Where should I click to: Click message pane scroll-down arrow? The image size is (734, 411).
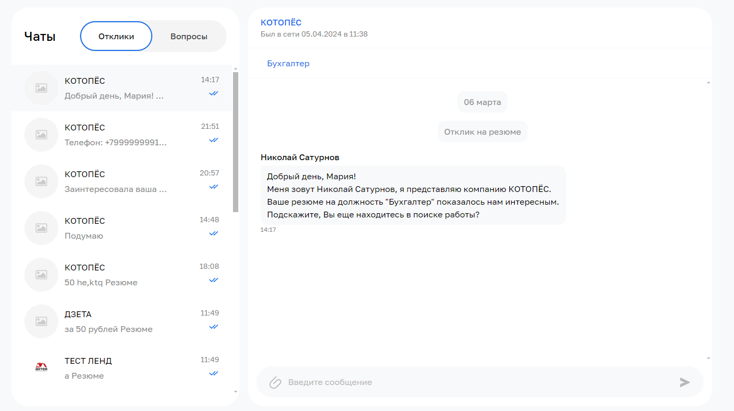[x=708, y=358]
